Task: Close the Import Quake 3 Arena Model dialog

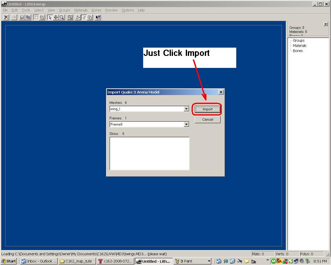Action: [x=221, y=92]
